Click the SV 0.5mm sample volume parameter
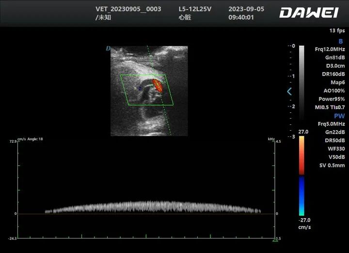Screen dimensions: 349x253 pos(332,165)
